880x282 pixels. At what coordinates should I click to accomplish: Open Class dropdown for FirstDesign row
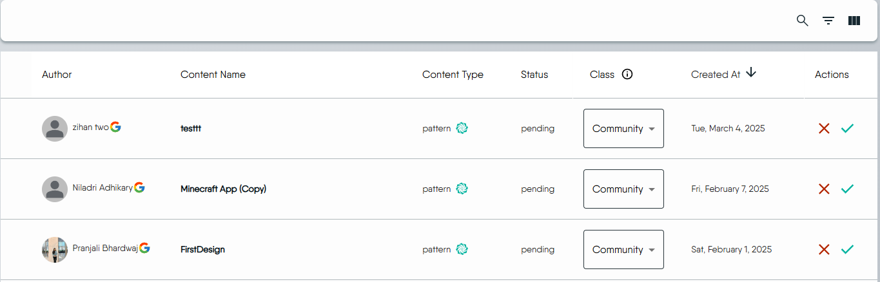pos(623,250)
